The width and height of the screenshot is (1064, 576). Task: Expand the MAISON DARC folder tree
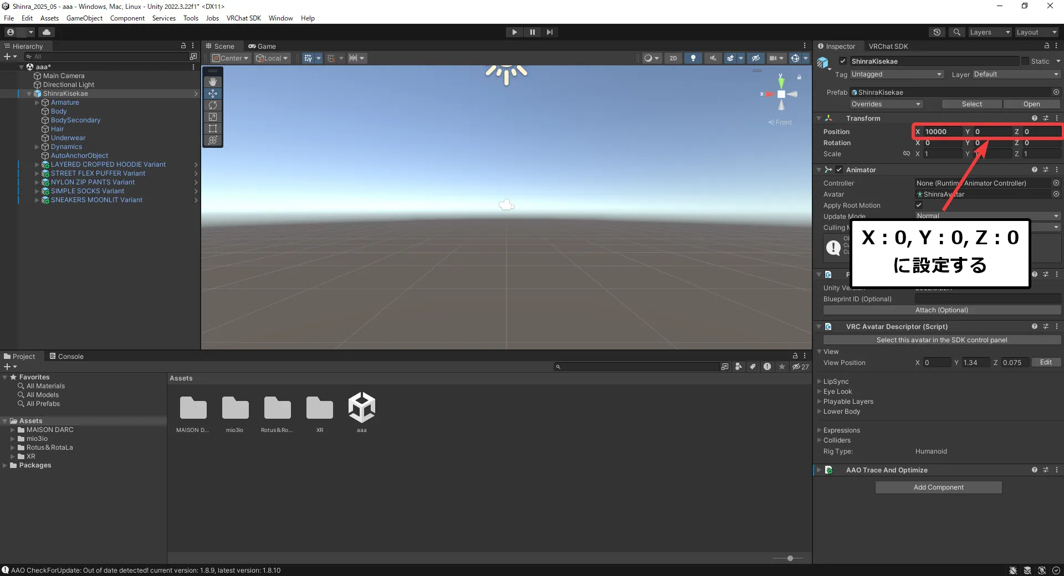point(13,430)
